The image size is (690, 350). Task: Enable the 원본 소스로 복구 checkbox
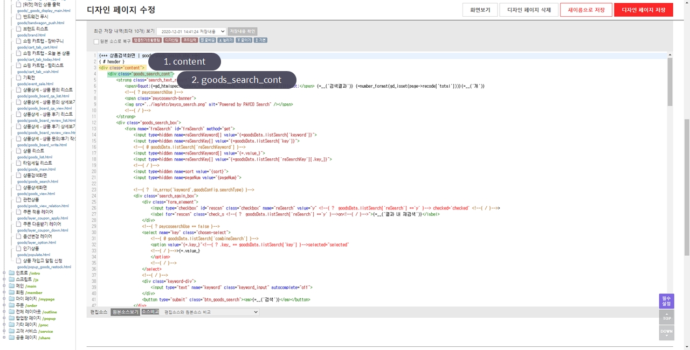click(96, 41)
